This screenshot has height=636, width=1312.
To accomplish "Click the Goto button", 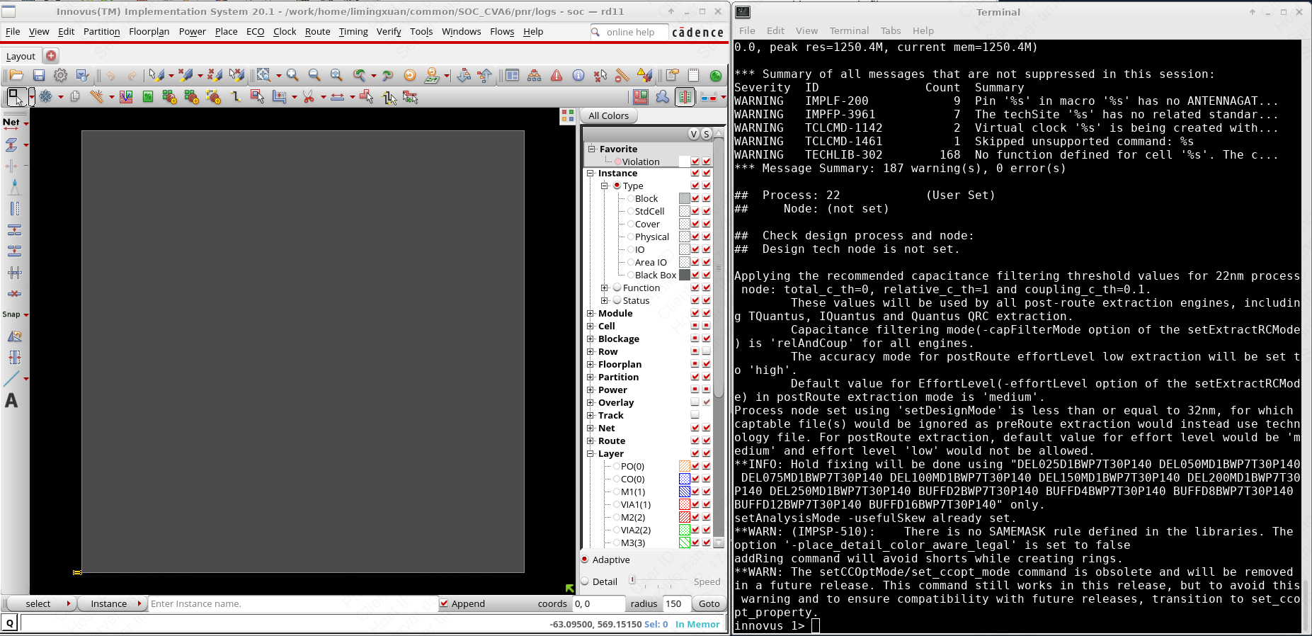I will click(709, 603).
